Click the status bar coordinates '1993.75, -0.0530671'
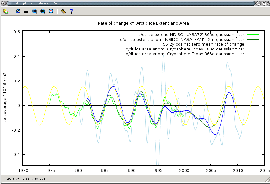 pos(25,179)
